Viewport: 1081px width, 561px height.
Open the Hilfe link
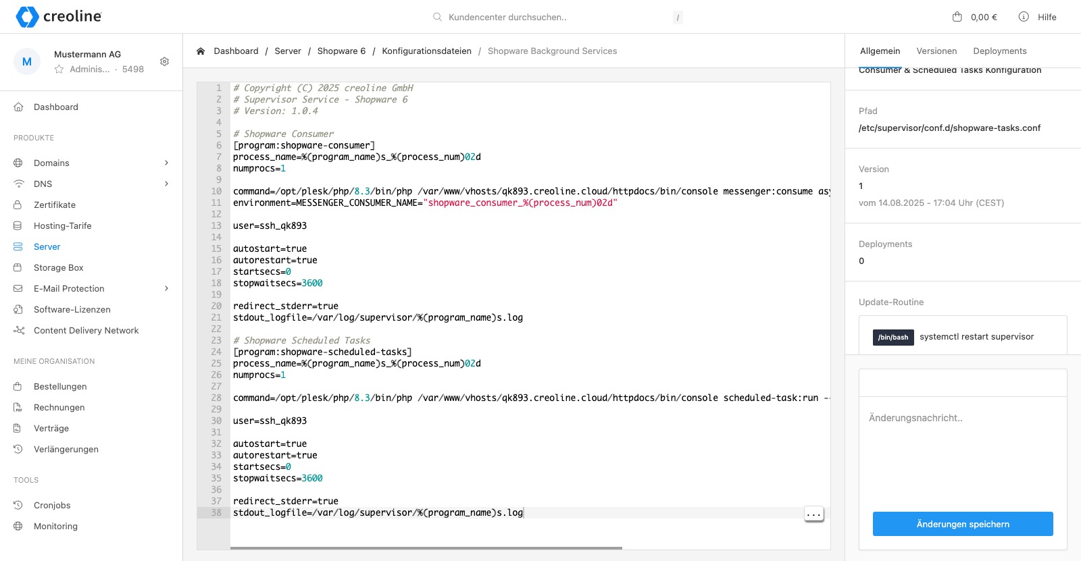click(1047, 17)
